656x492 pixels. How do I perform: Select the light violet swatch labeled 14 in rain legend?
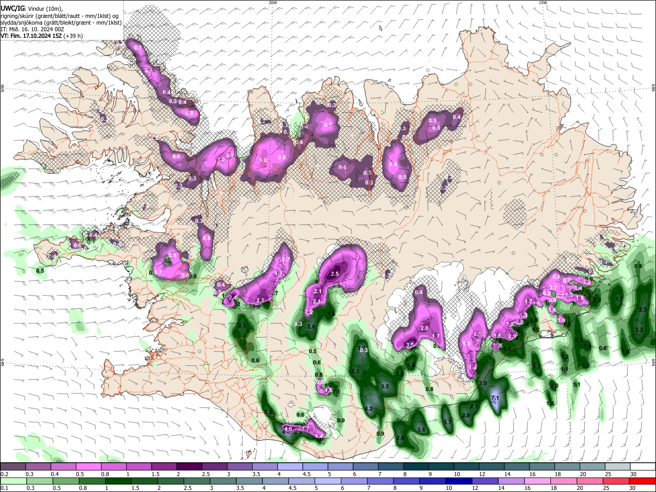pos(510,481)
